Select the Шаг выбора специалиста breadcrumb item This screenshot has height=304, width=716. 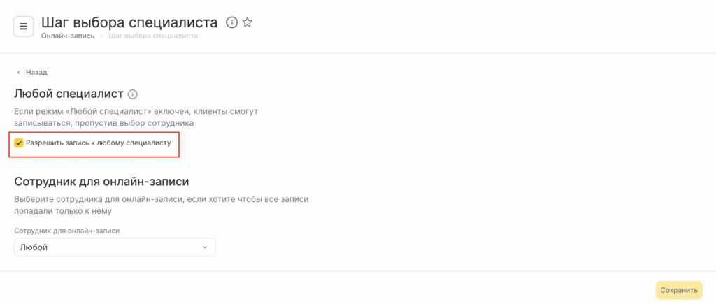click(x=152, y=36)
